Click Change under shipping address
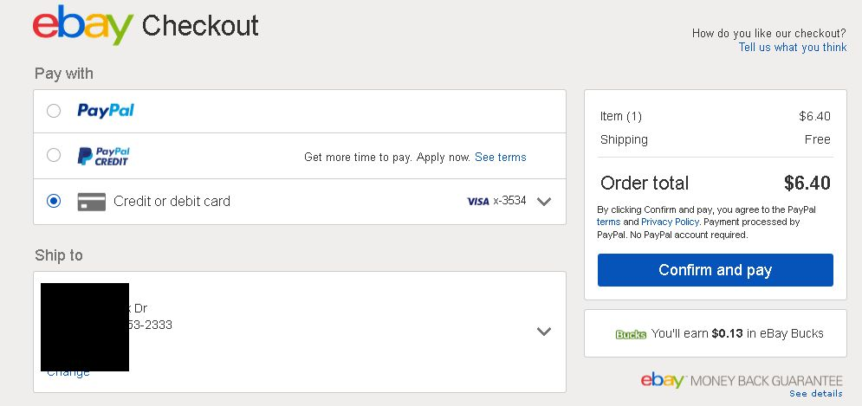The height and width of the screenshot is (406, 862). click(x=68, y=372)
